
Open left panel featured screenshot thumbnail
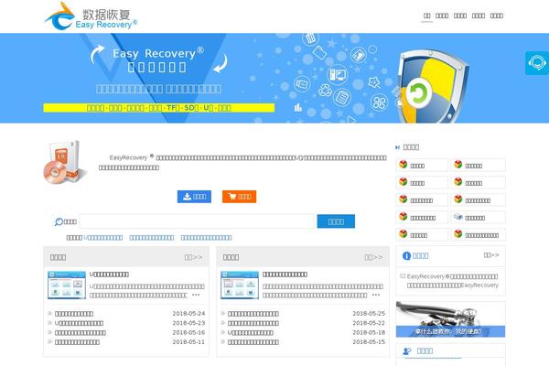[67, 285]
